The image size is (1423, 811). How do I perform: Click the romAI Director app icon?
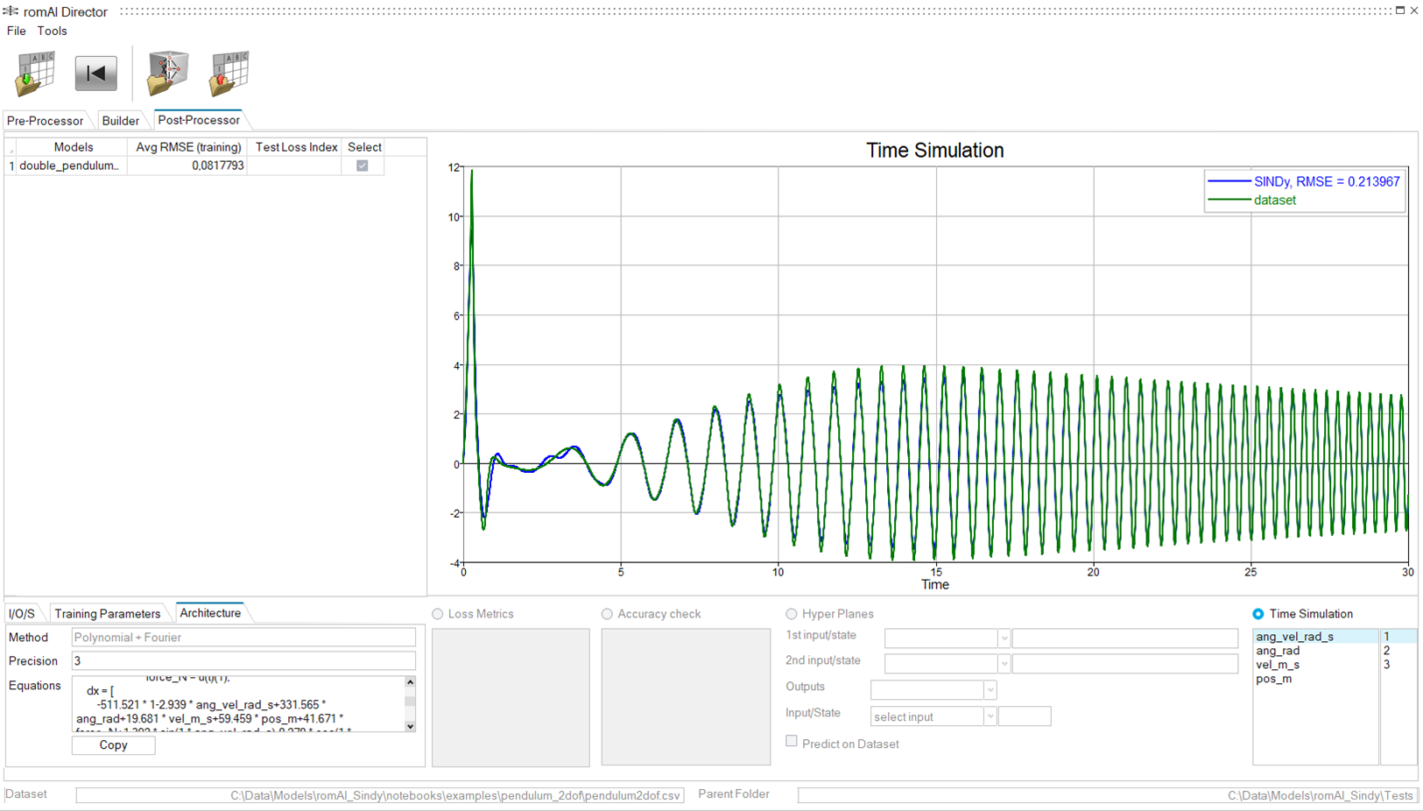pos(11,11)
